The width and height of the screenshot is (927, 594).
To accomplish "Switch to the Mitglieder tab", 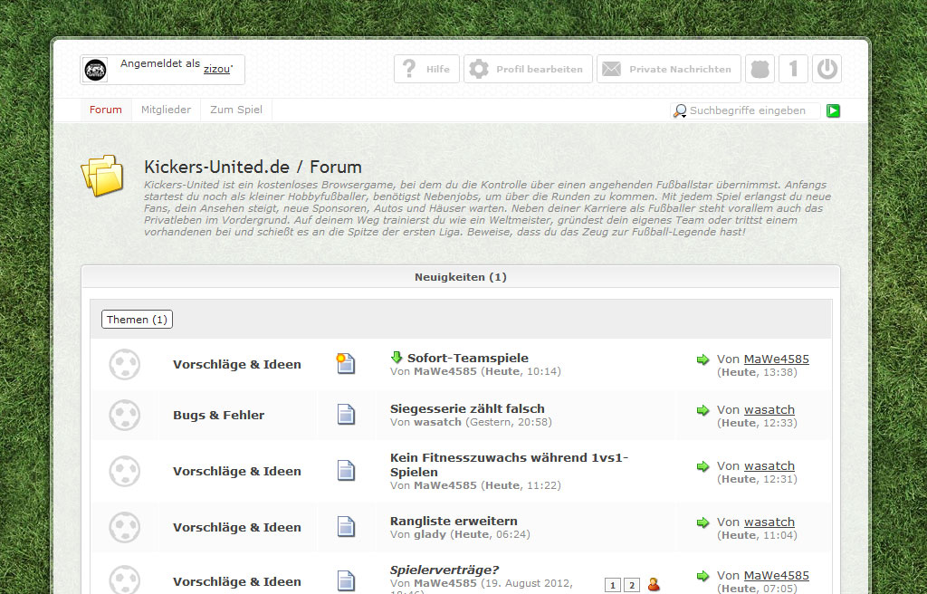I will click(x=167, y=110).
